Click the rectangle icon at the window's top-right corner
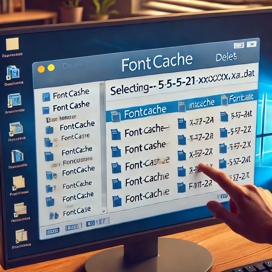Image resolution: width=272 pixels, height=272 pixels. click(239, 45)
